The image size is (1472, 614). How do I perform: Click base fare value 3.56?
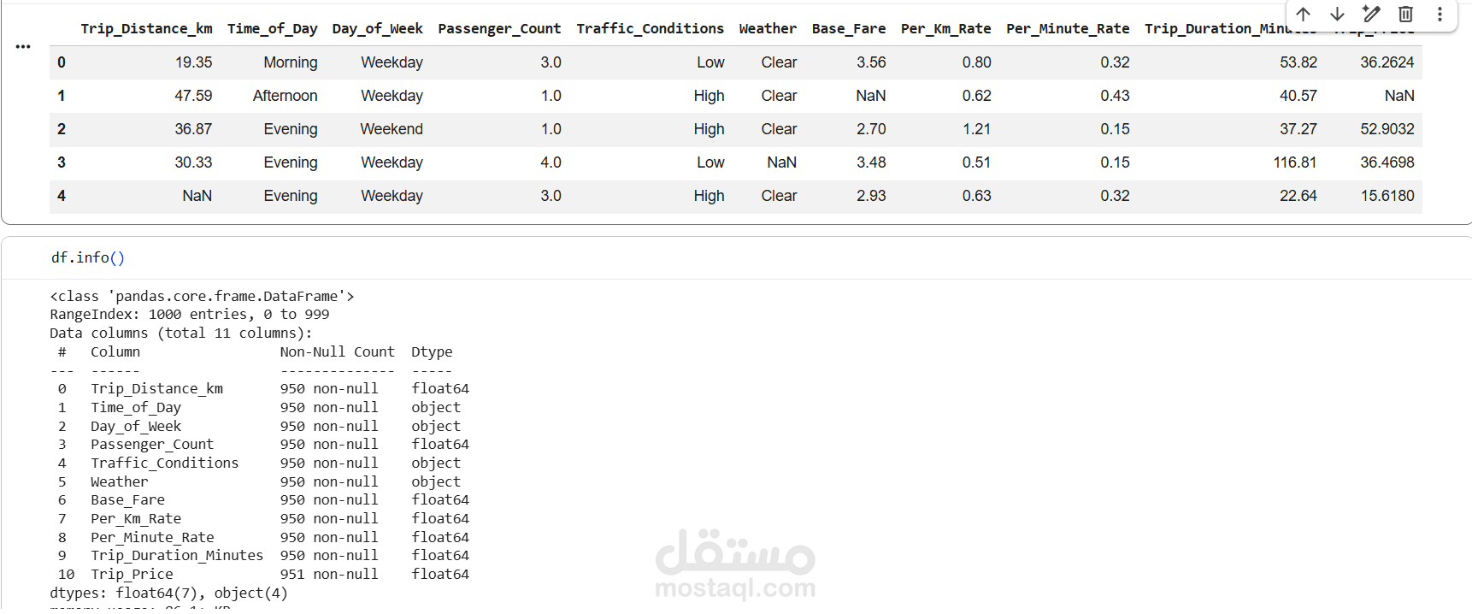871,62
